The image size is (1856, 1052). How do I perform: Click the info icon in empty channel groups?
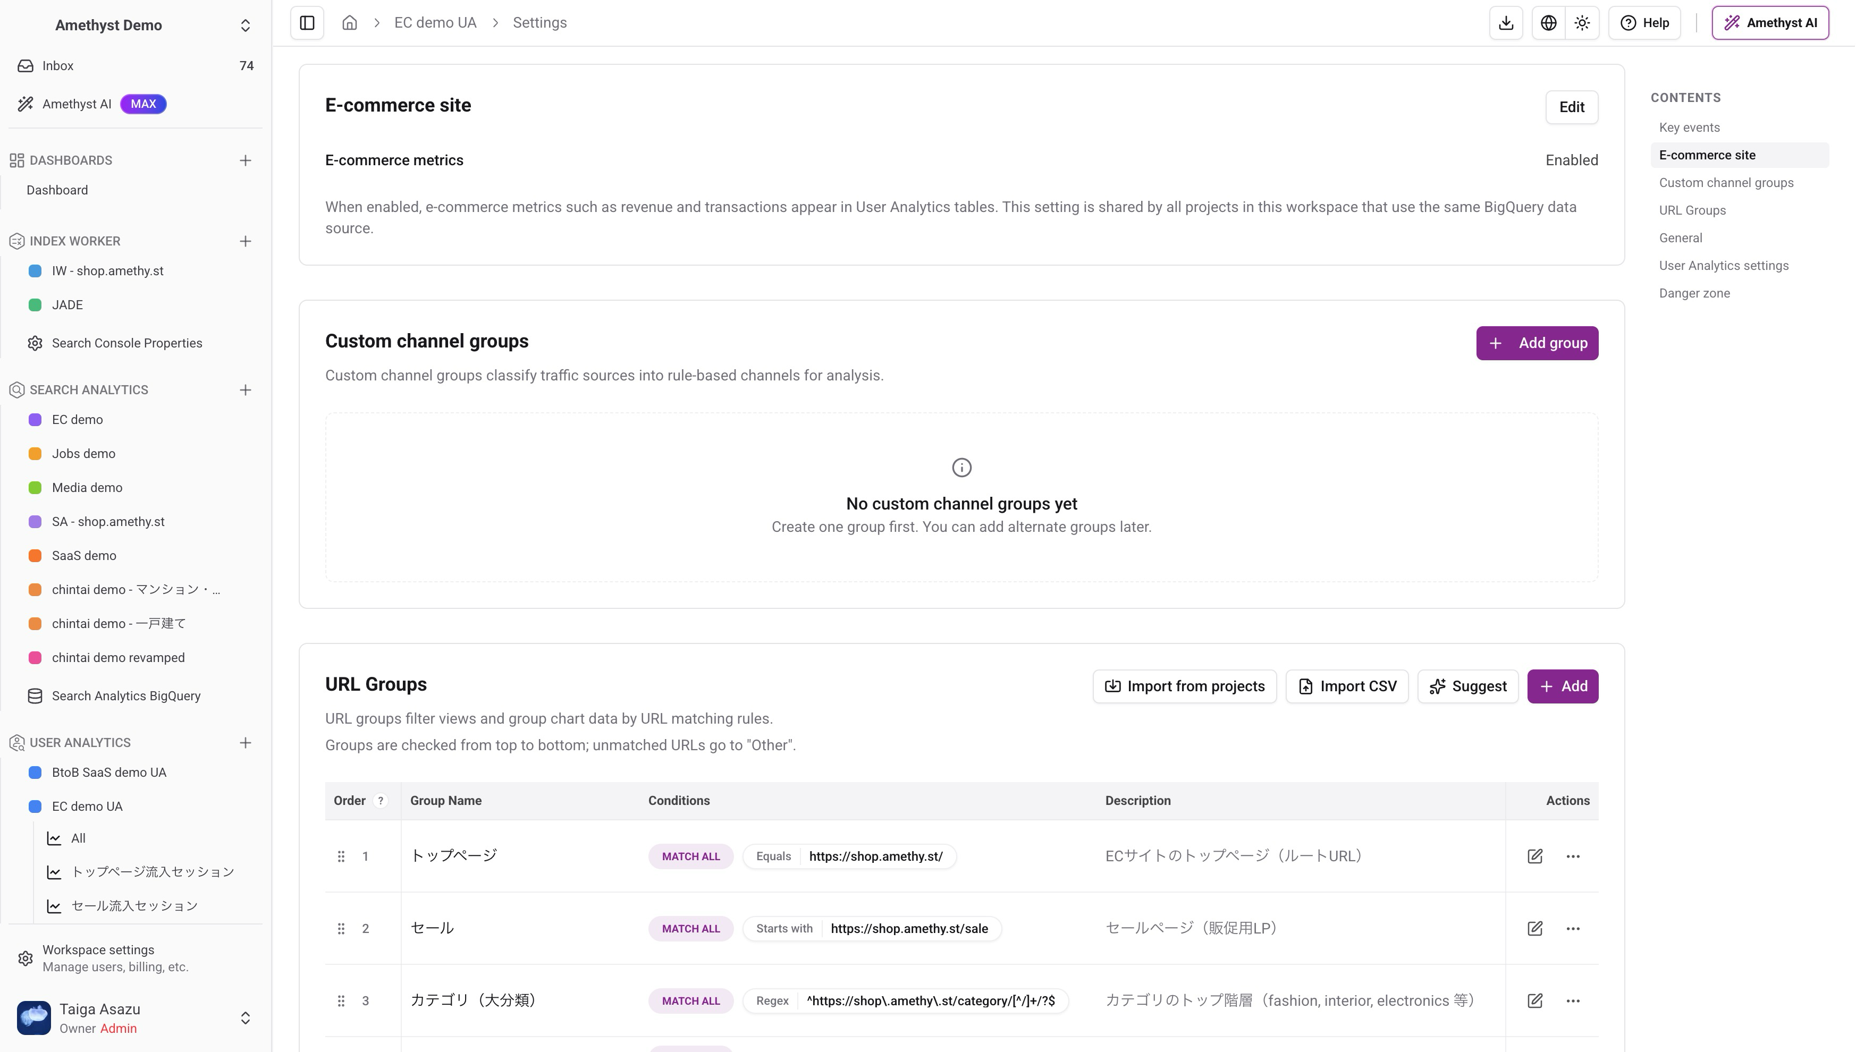pyautogui.click(x=961, y=468)
